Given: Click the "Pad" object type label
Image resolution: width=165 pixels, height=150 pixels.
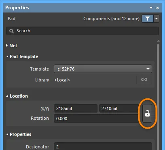Looking at the screenshot, I should click(11, 19).
